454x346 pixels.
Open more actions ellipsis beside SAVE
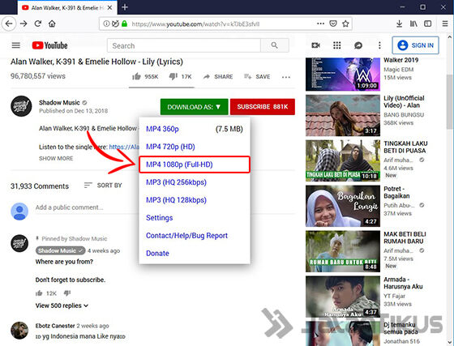(285, 77)
